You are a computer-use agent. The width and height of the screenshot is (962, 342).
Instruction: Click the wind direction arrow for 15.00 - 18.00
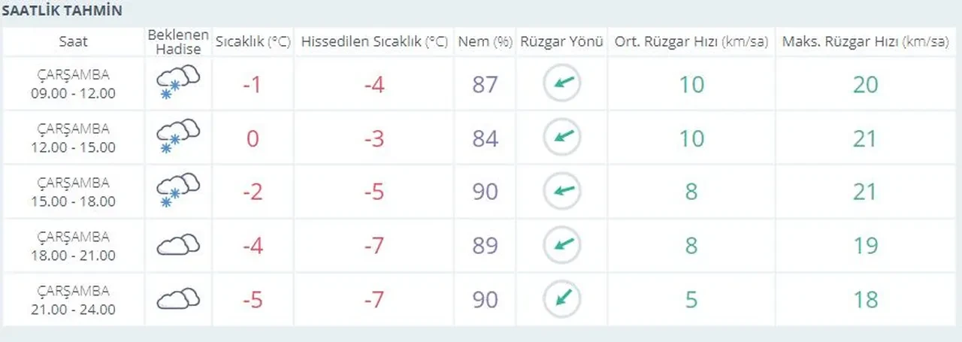tap(562, 192)
